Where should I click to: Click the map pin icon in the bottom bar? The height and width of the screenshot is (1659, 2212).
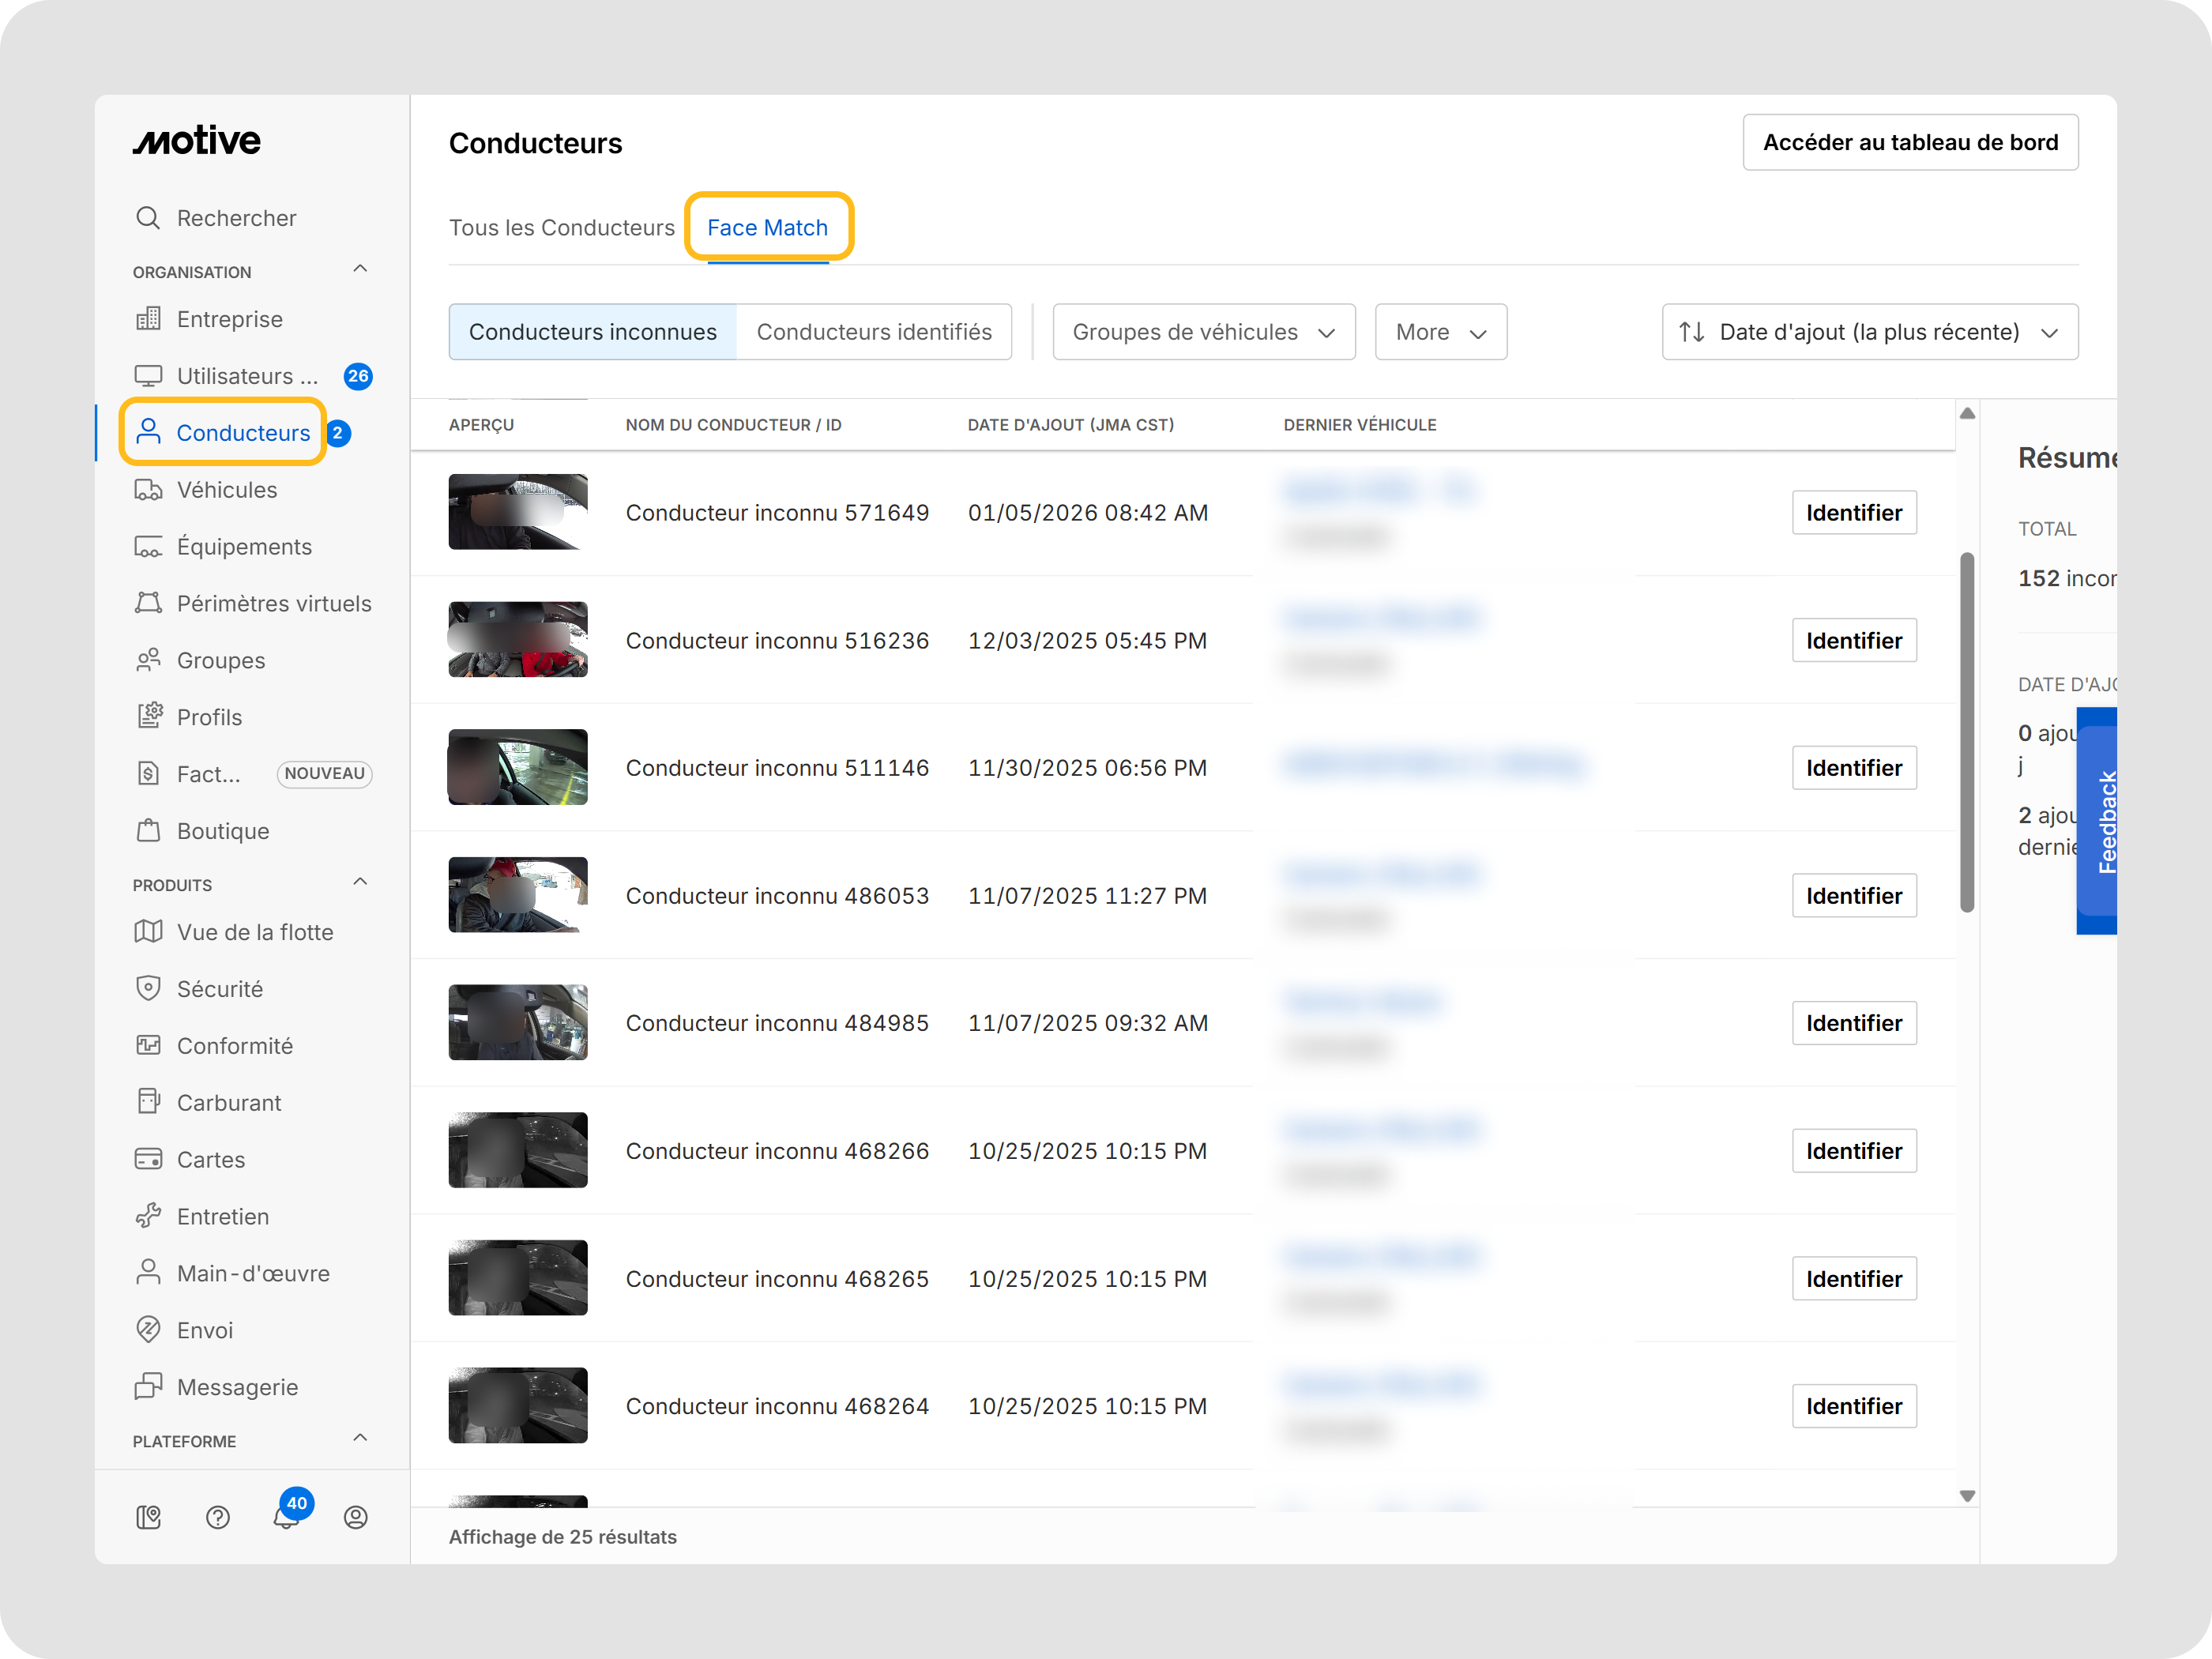tap(148, 1517)
